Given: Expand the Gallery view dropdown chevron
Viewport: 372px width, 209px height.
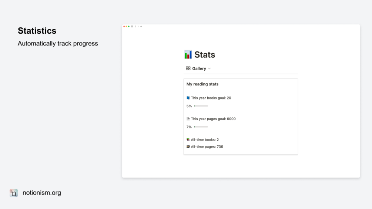Looking at the screenshot, I should [210, 68].
